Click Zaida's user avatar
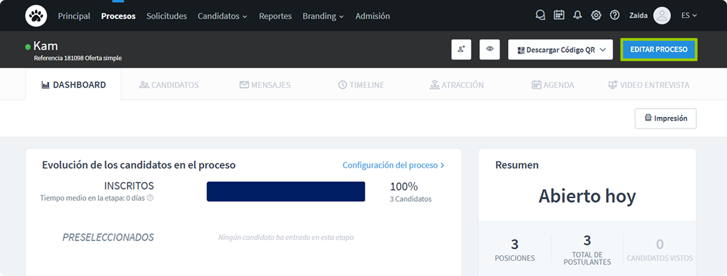 click(x=662, y=16)
